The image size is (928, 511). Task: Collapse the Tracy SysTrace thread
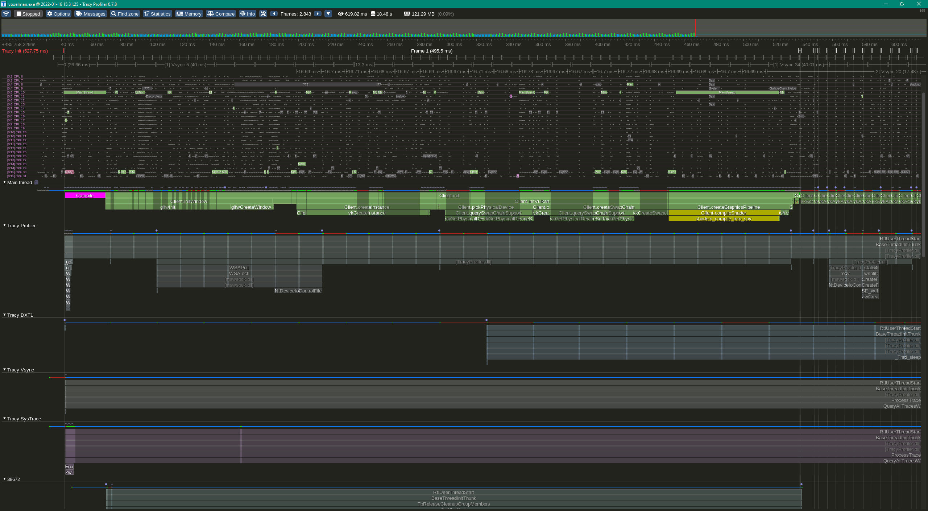pyautogui.click(x=4, y=419)
